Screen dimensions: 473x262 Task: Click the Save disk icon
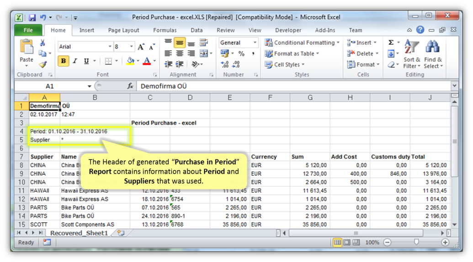click(32, 17)
